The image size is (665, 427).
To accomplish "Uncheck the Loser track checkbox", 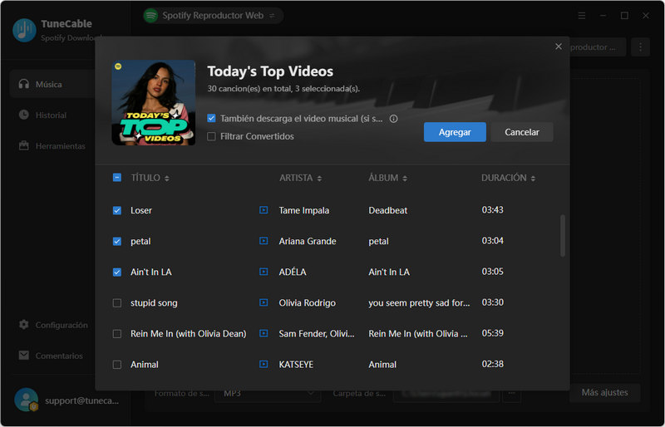I will (x=117, y=210).
